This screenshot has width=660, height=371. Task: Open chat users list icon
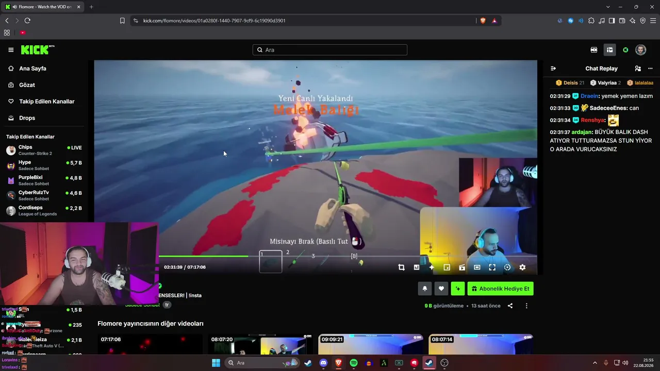pyautogui.click(x=638, y=69)
